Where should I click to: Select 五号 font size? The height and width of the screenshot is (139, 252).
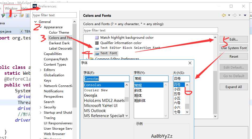coord(177,94)
